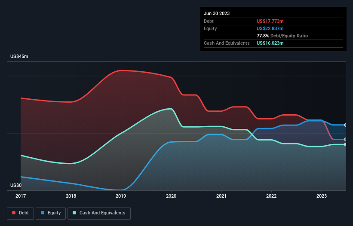
Task: Click the 77.8% Debt/Equity Ratio text
Action: tap(282, 36)
